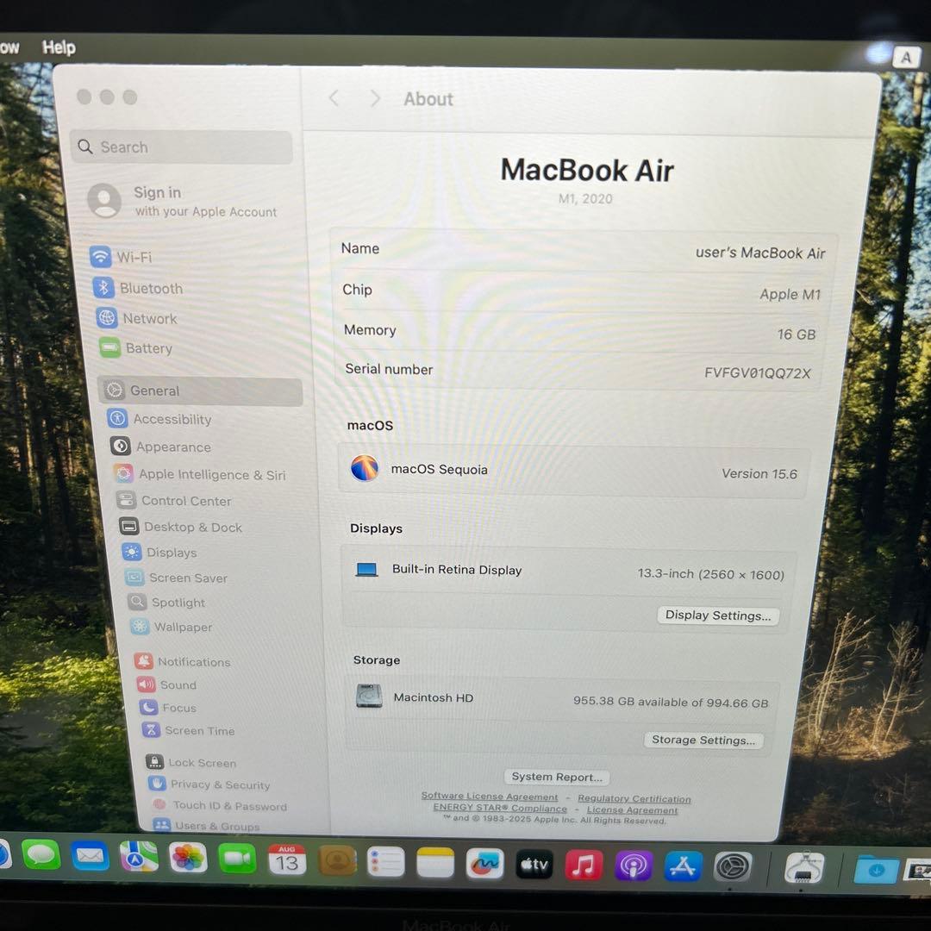Go forward with the right chevron
The width and height of the screenshot is (931, 931).
(x=374, y=98)
